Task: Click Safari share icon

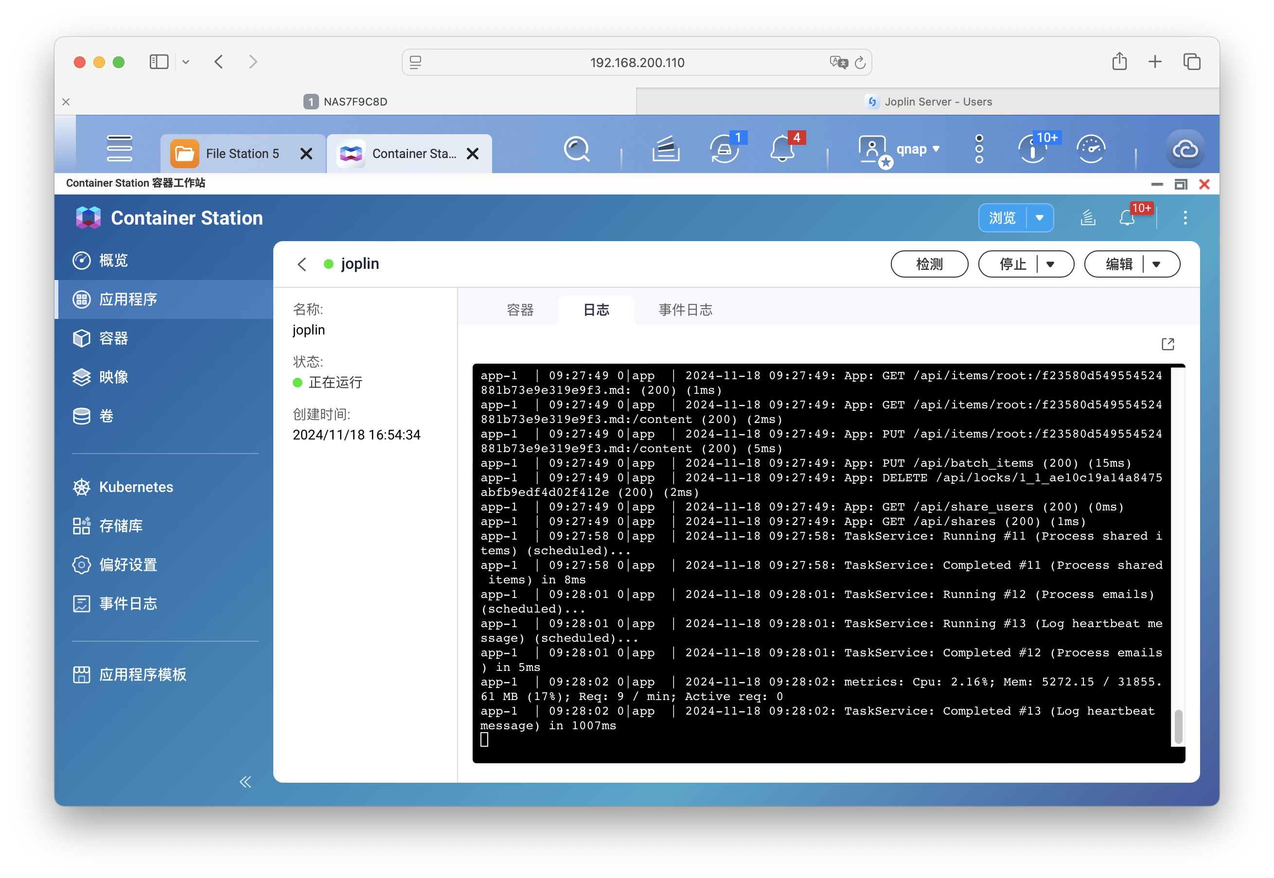Action: (1119, 62)
